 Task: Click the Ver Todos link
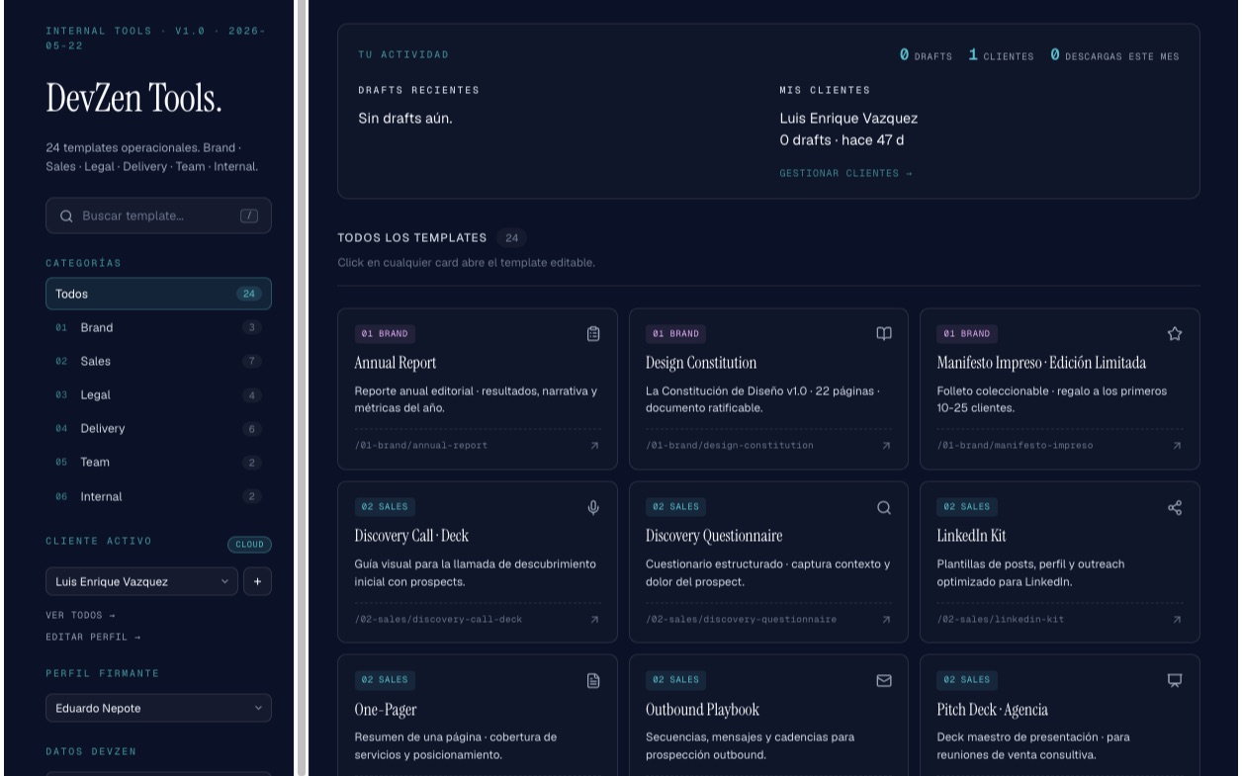[x=80, y=615]
